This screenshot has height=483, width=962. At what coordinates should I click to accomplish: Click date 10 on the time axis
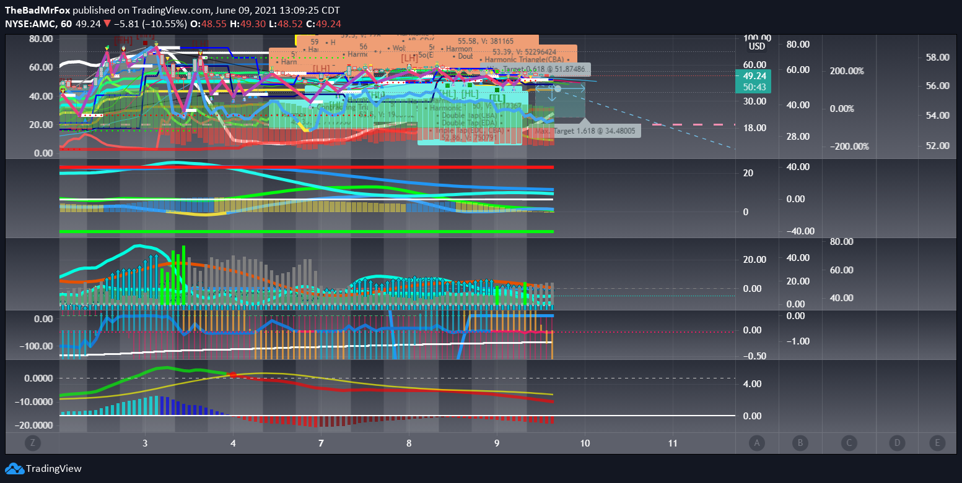[x=585, y=443]
